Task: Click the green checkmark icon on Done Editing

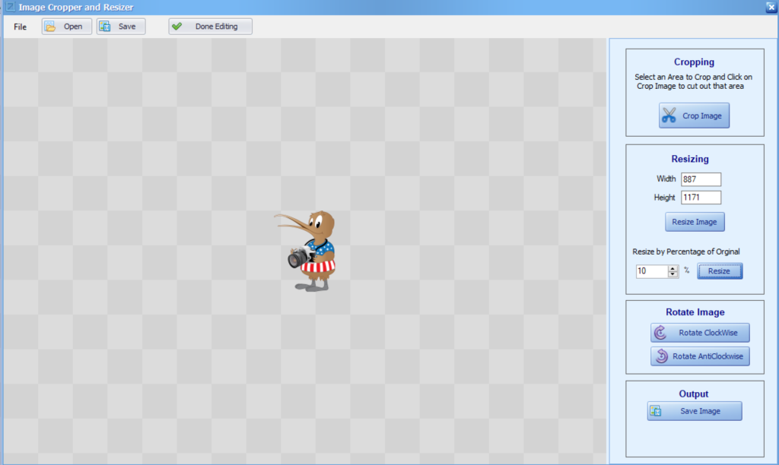Action: [176, 27]
